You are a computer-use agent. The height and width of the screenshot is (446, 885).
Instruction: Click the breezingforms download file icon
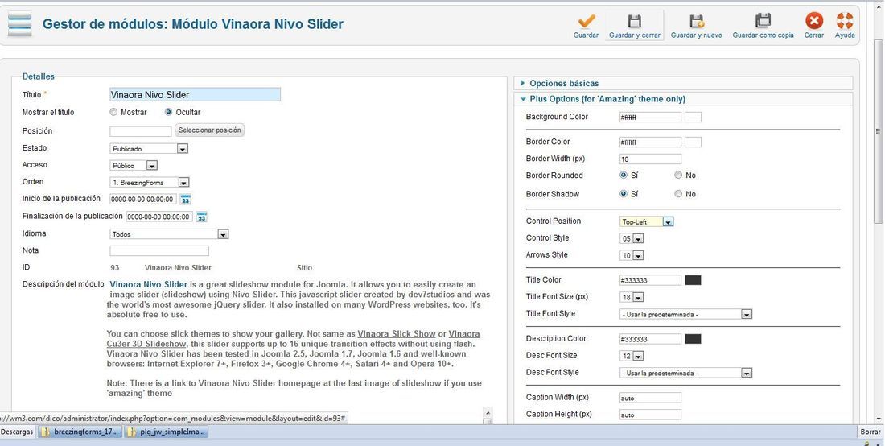(x=46, y=432)
